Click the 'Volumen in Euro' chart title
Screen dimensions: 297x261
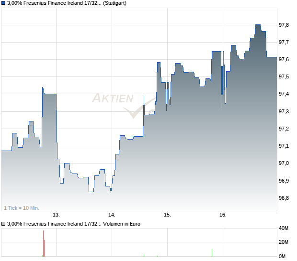74,224
